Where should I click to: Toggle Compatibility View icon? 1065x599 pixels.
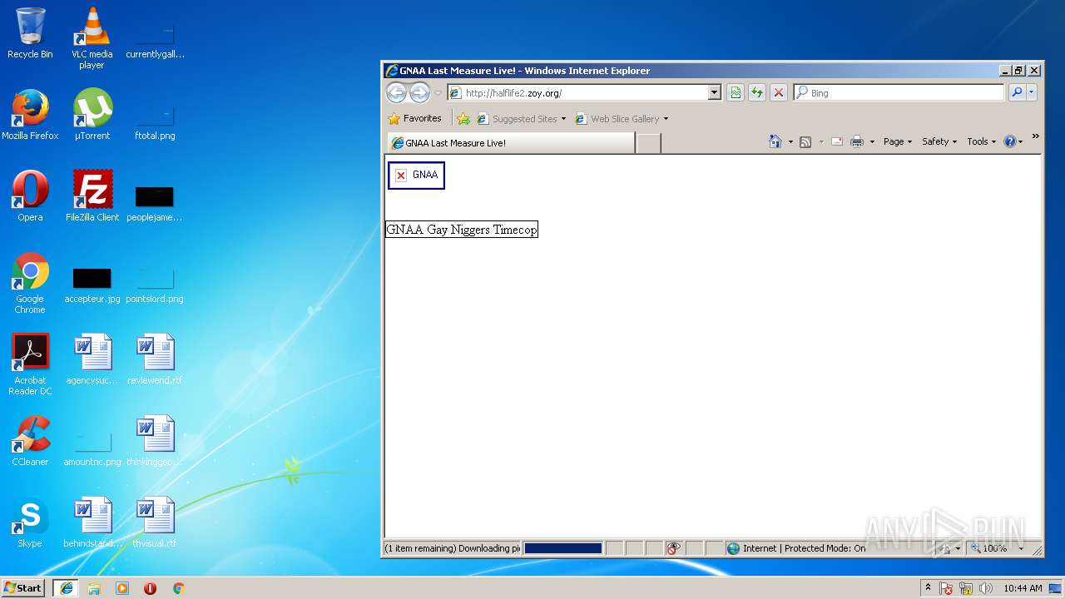click(x=736, y=93)
